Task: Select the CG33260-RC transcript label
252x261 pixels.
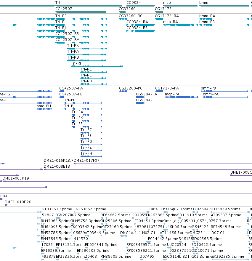Action: (131, 16)
